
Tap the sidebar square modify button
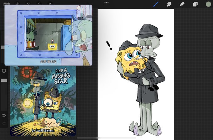pos(4,71)
